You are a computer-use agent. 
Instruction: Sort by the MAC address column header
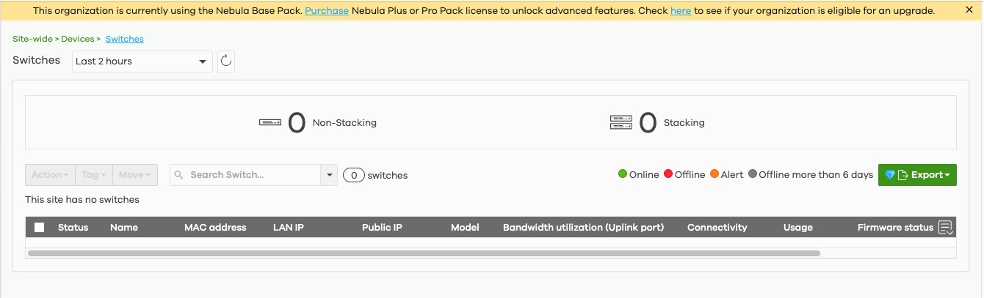point(215,228)
